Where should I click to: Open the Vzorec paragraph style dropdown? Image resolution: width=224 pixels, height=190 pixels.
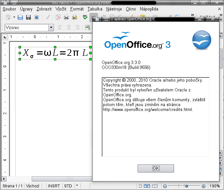click(x=51, y=27)
